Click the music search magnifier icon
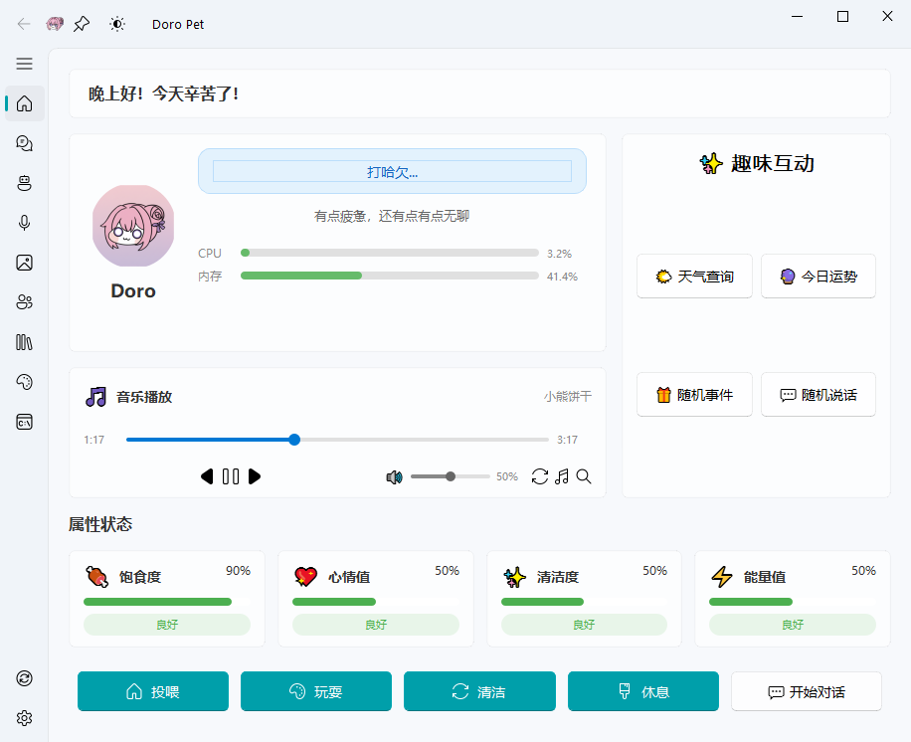This screenshot has width=911, height=742. [584, 476]
